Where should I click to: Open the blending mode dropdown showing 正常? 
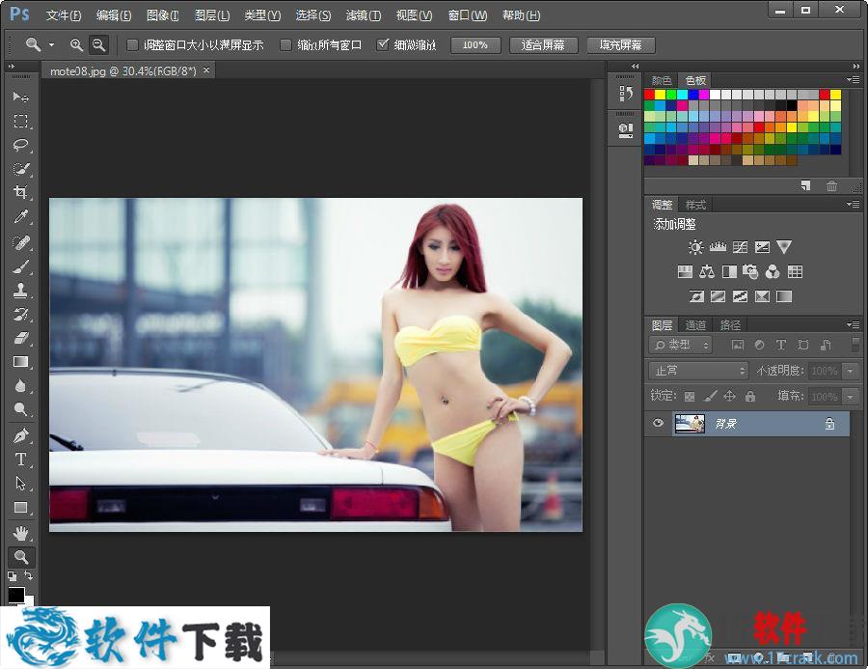pyautogui.click(x=696, y=370)
